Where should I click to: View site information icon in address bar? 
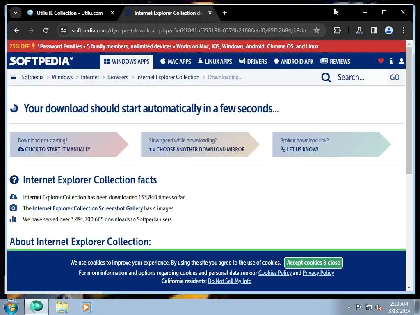64,30
